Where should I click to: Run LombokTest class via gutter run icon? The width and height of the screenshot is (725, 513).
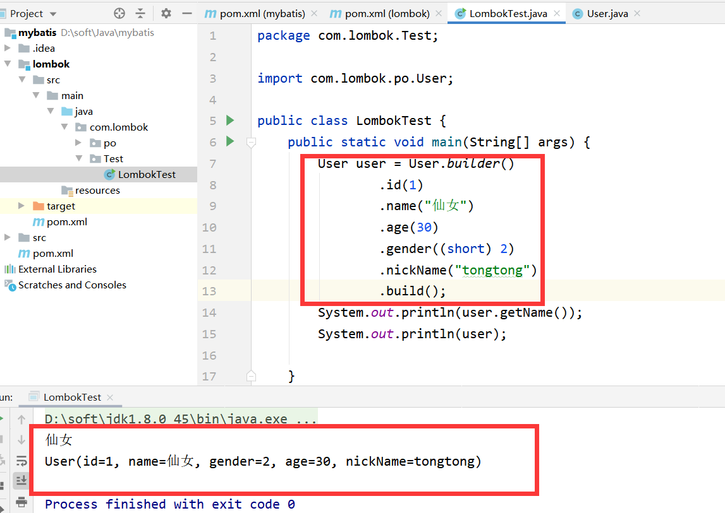[229, 120]
